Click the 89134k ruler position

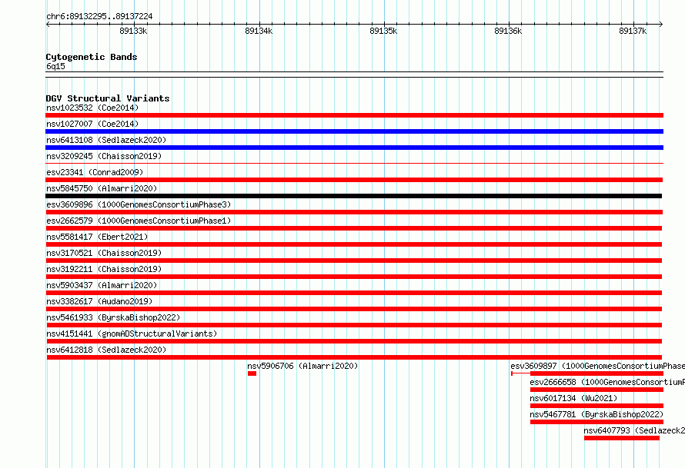[259, 31]
